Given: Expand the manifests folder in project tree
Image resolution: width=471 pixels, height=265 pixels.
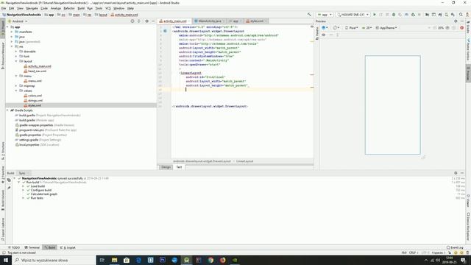Looking at the screenshot, I should tap(12, 32).
